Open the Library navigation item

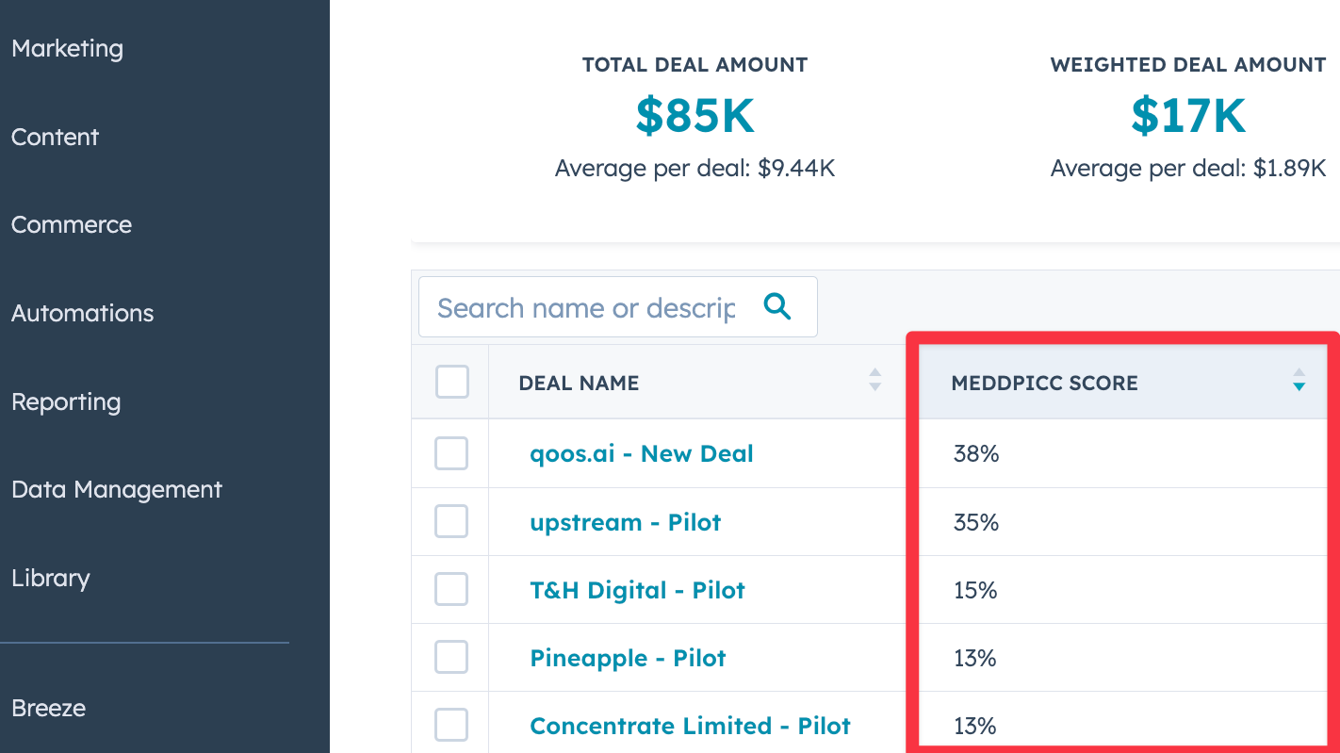tap(50, 578)
